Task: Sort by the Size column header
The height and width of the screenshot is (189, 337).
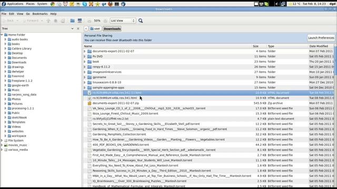Action: click(260, 46)
